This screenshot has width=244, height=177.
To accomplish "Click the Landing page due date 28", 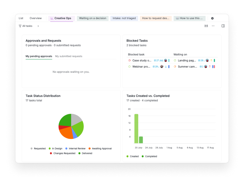I will [201, 60].
